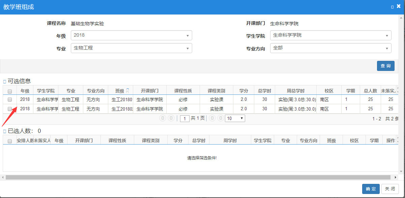Click previous page pagination icon
This screenshot has height=198, width=405.
(x=171, y=118)
